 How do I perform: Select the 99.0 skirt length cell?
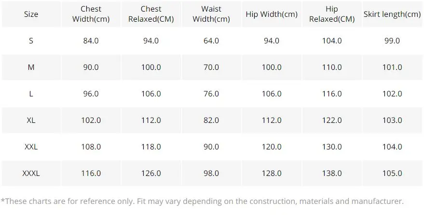pyautogui.click(x=392, y=41)
